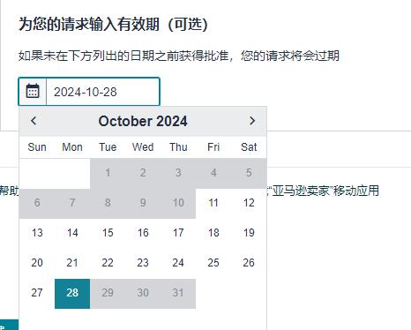The image size is (411, 330).
Task: Click the highlighted date 28
Action: click(x=72, y=294)
